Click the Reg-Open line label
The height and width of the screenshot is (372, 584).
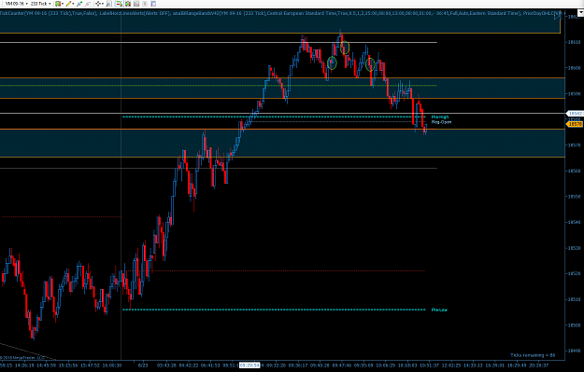click(x=441, y=122)
